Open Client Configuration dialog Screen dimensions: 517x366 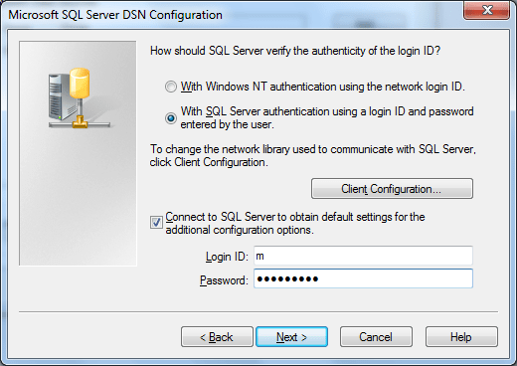coord(392,189)
